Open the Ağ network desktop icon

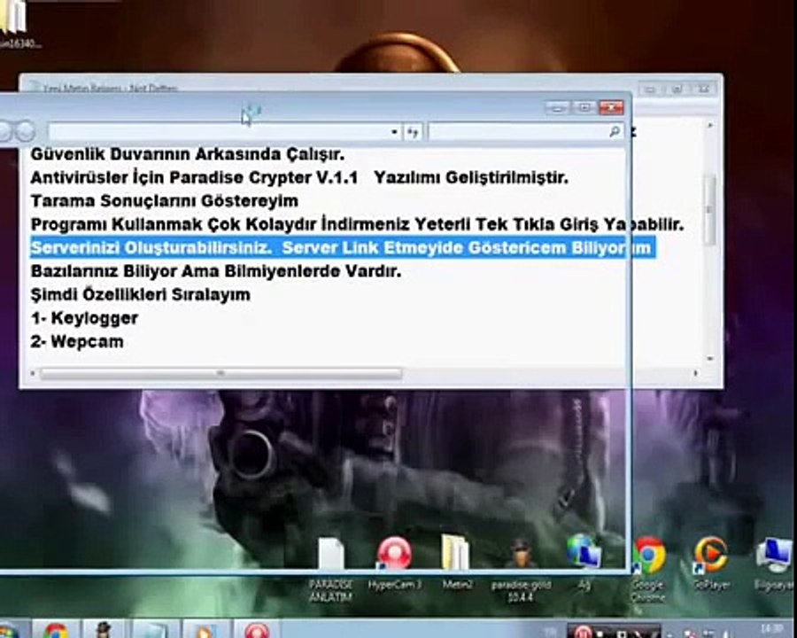point(584,562)
